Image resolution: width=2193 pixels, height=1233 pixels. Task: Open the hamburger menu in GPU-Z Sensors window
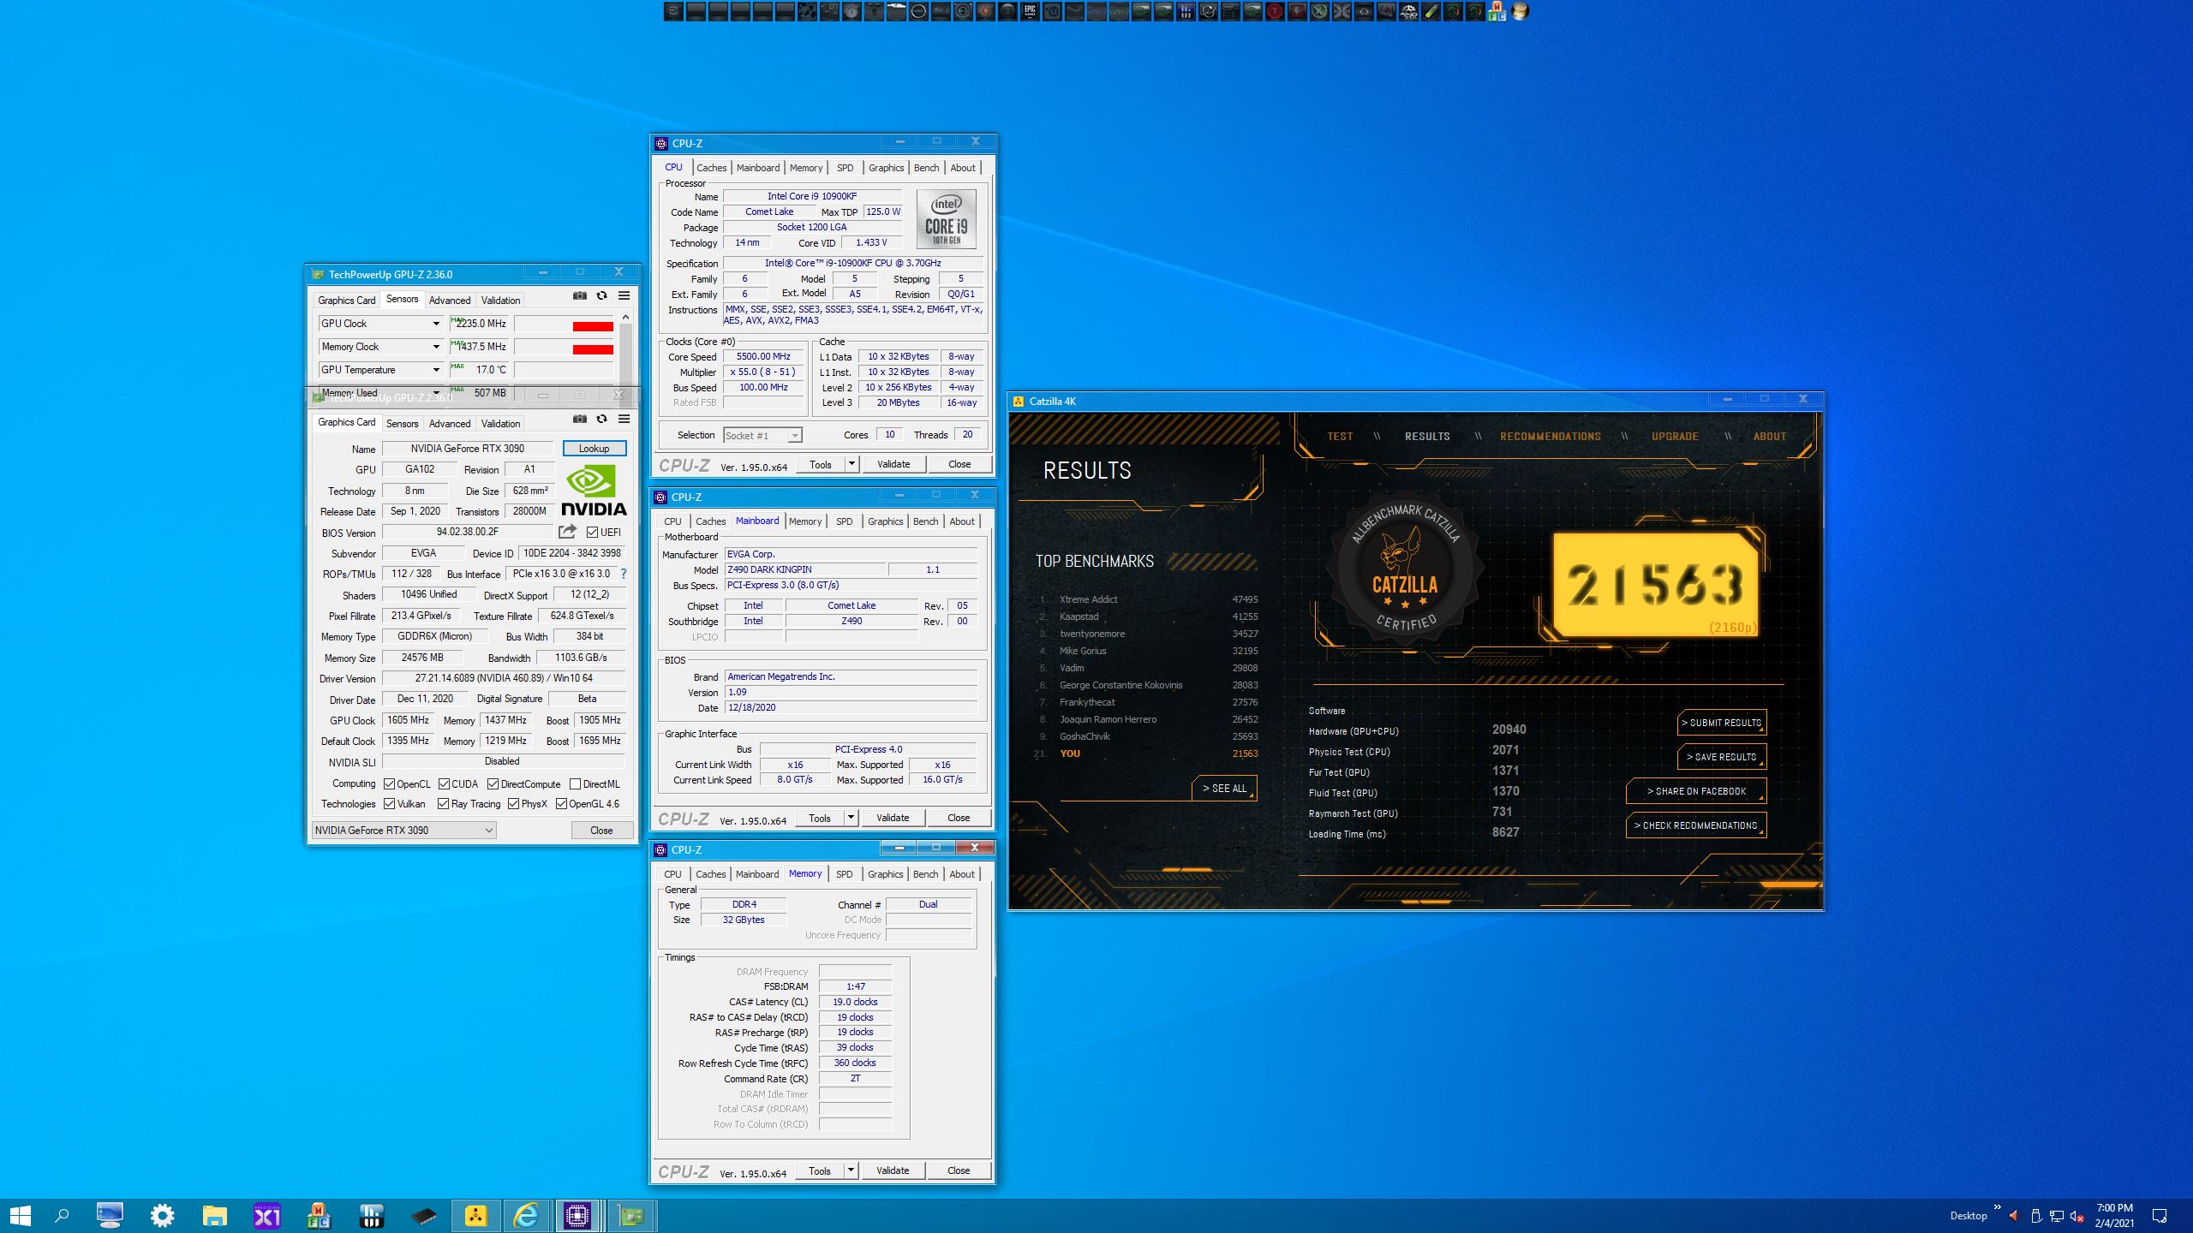click(x=624, y=295)
